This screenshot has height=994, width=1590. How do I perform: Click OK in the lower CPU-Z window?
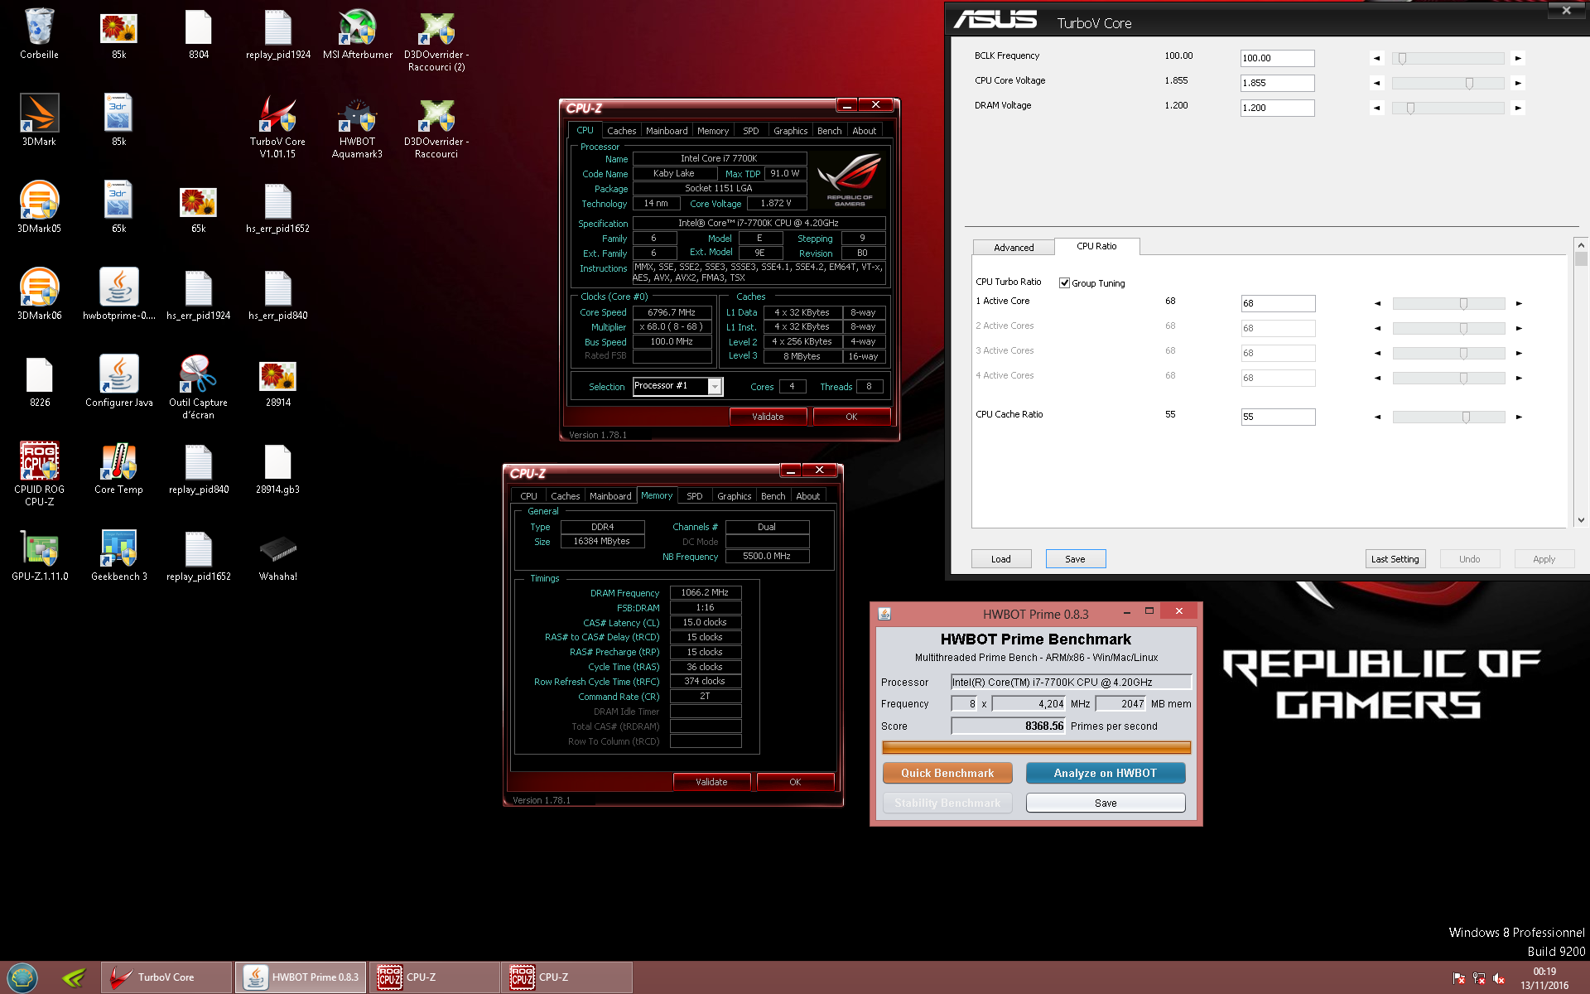[795, 782]
